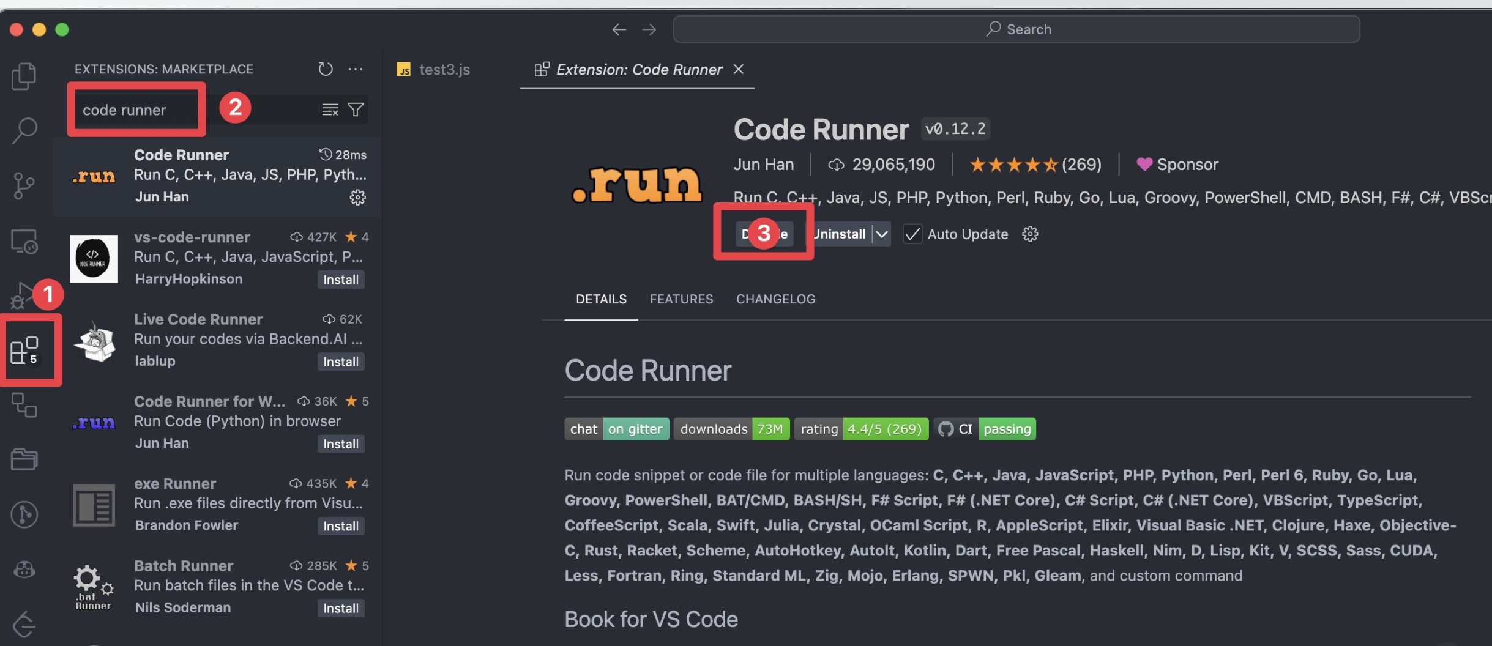Select Code Runner for W... list item

click(x=217, y=422)
